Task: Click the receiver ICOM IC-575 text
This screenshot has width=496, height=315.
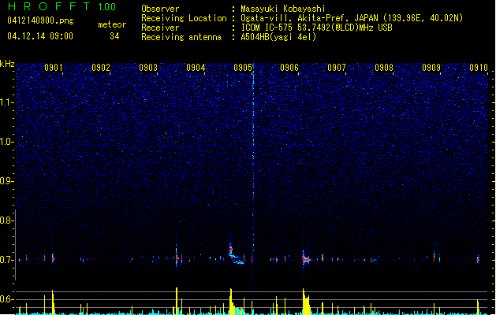Action: point(317,28)
